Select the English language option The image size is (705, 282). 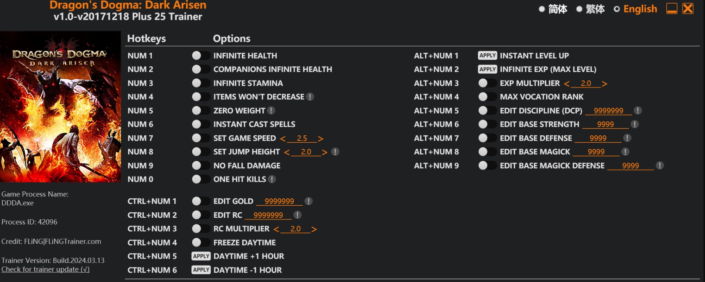(x=635, y=9)
